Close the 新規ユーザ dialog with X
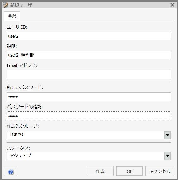Image resolution: width=178 pixels, height=180 pixels. click(172, 5)
